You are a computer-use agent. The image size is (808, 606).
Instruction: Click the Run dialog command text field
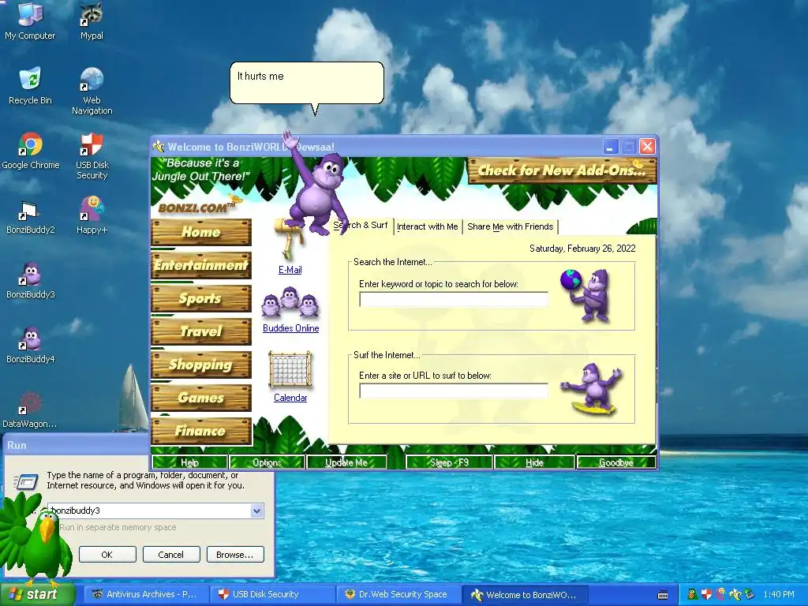coord(155,511)
